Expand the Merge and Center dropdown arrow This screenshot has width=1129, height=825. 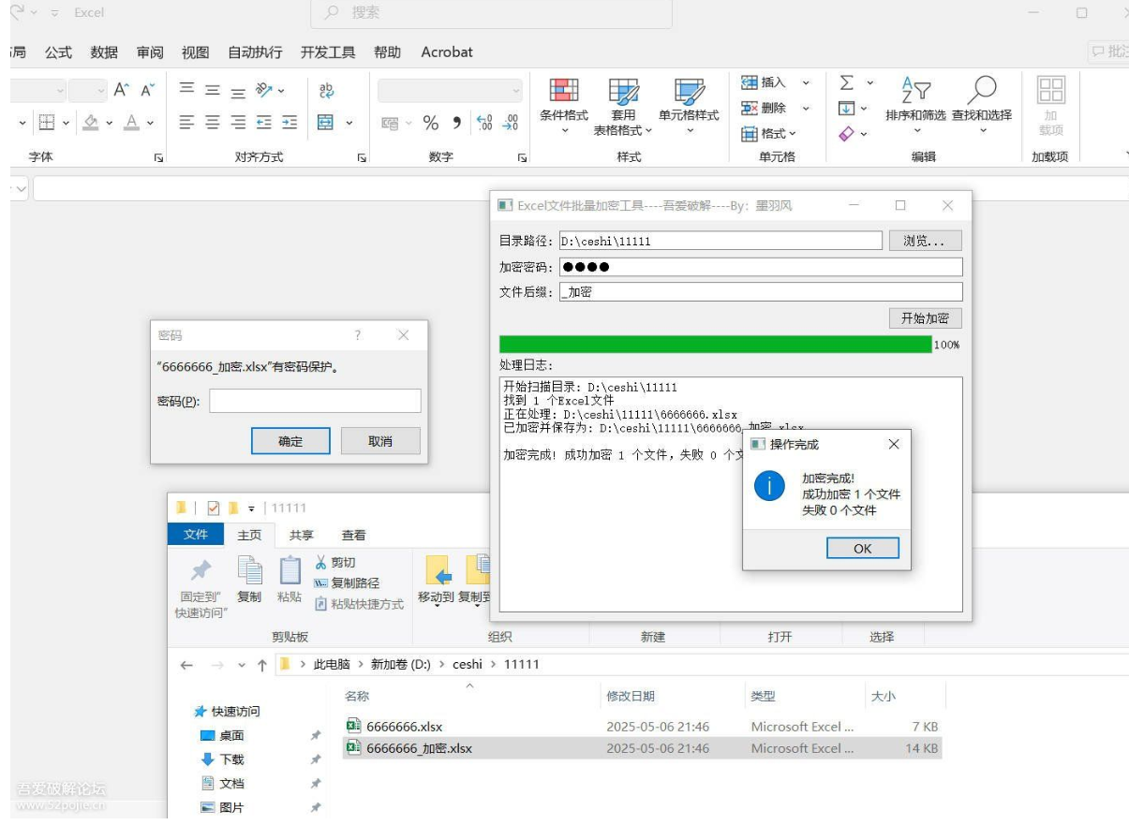(x=350, y=123)
